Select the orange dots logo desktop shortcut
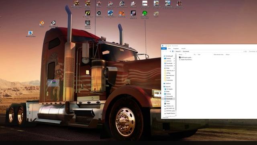The width and height of the screenshot is (257, 145). click(x=122, y=14)
